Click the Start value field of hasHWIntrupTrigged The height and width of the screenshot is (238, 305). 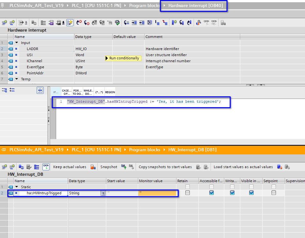click(122, 193)
